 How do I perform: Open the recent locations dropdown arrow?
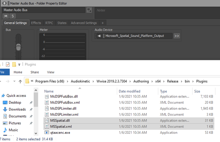14,81
